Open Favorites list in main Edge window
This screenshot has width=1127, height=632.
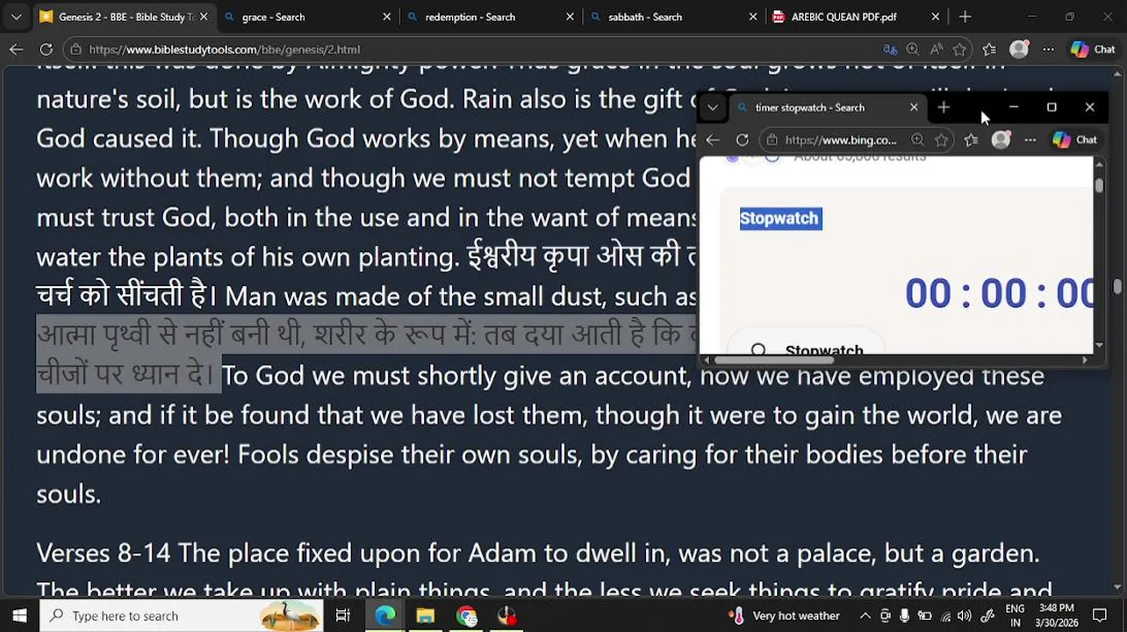tap(989, 49)
